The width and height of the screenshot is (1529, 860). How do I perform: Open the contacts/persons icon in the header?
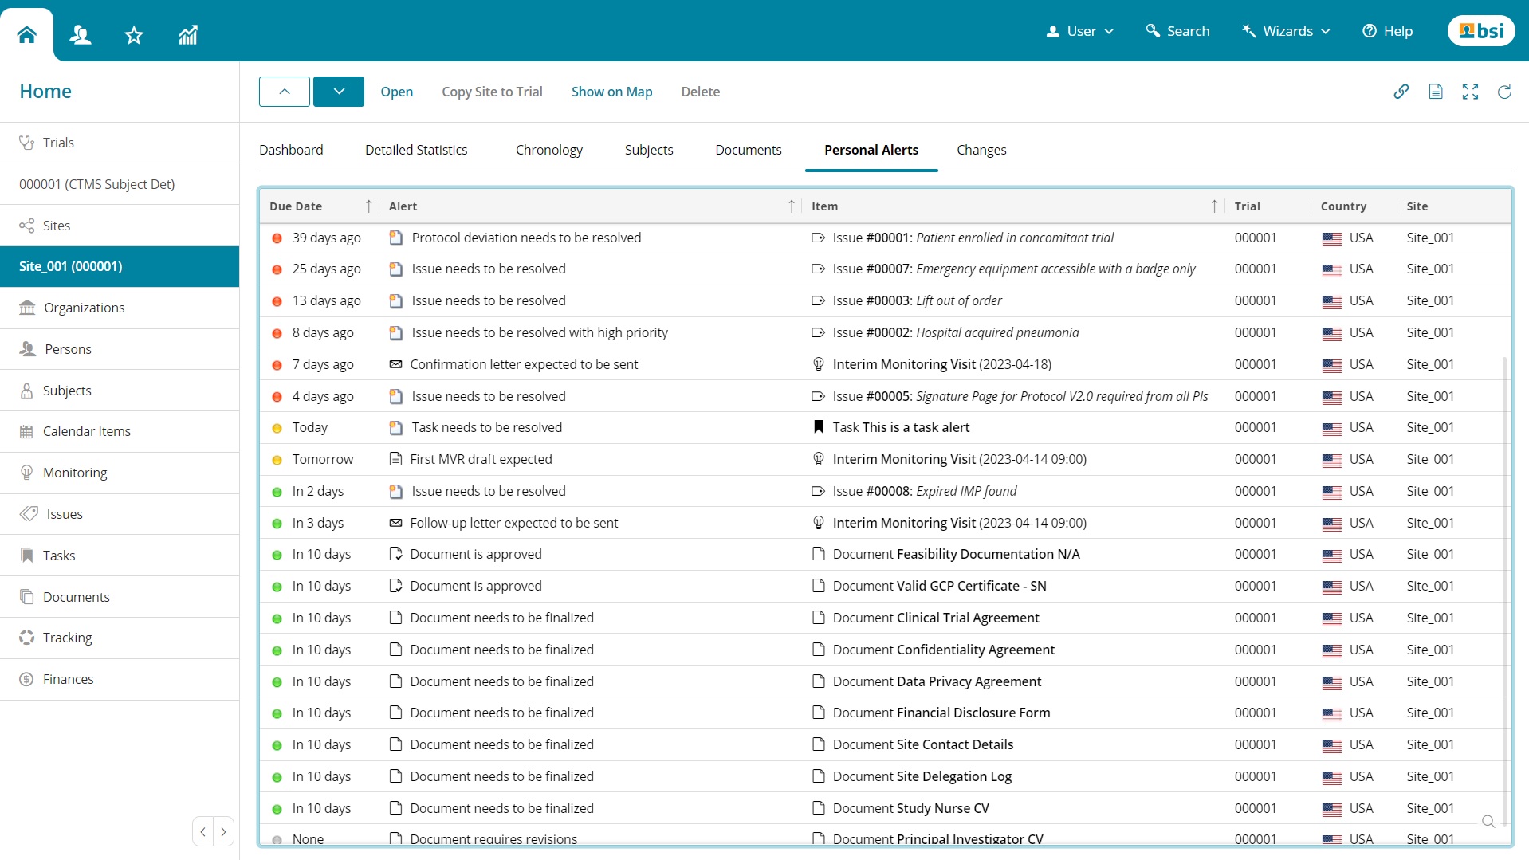[x=81, y=35]
